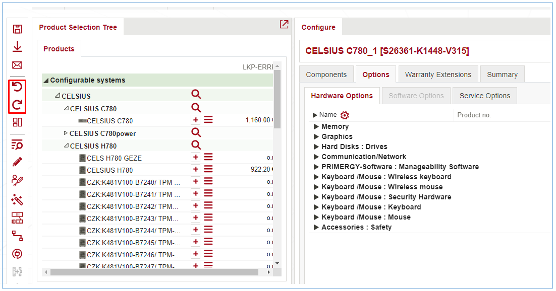The height and width of the screenshot is (291, 556).
Task: Click the CZK:K481V100-B7240/ TPM row name
Action: pyautogui.click(x=134, y=182)
